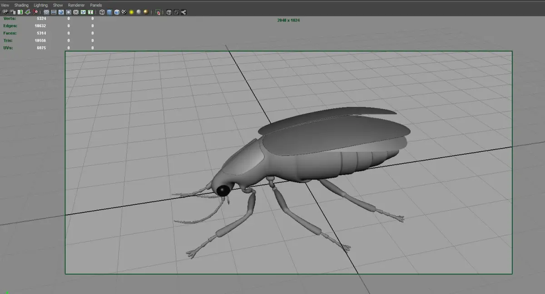Click the "Edges:" label
Image resolution: width=545 pixels, height=294 pixels.
10,26
